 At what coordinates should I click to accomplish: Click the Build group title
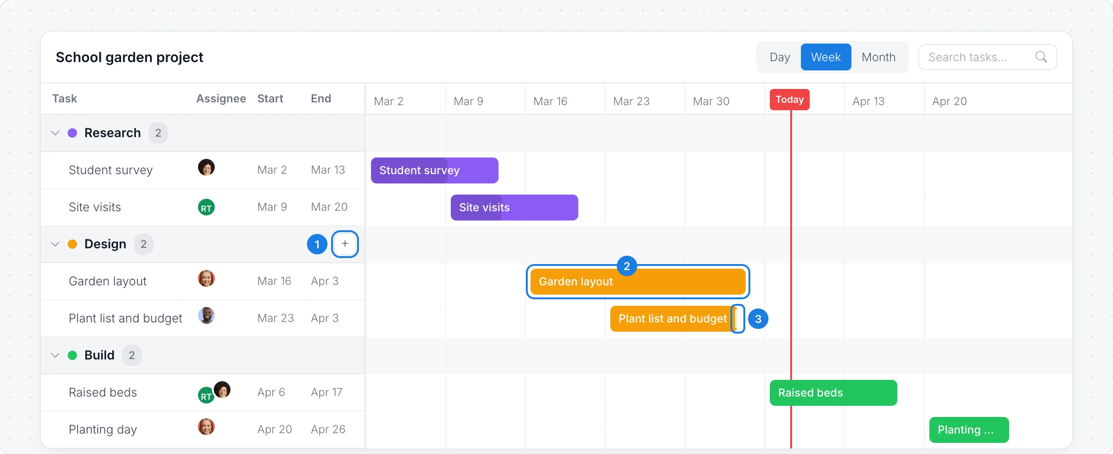coord(99,355)
